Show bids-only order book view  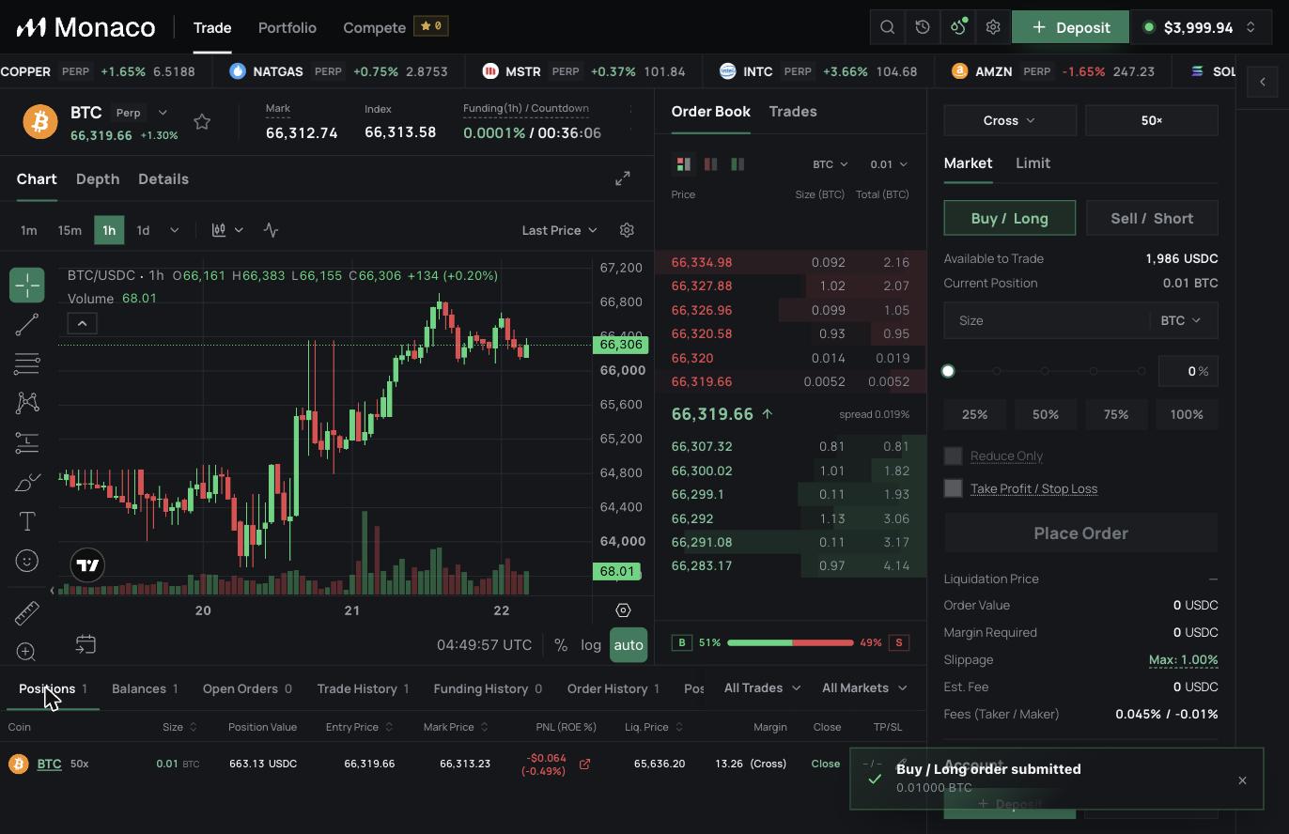pos(738,164)
